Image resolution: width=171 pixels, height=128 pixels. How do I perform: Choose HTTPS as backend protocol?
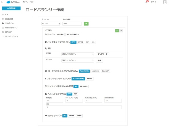81,42
